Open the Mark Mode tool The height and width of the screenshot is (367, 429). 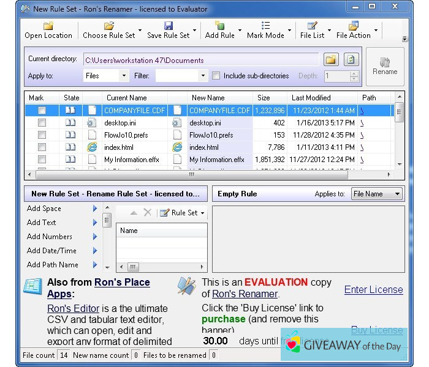265,26
